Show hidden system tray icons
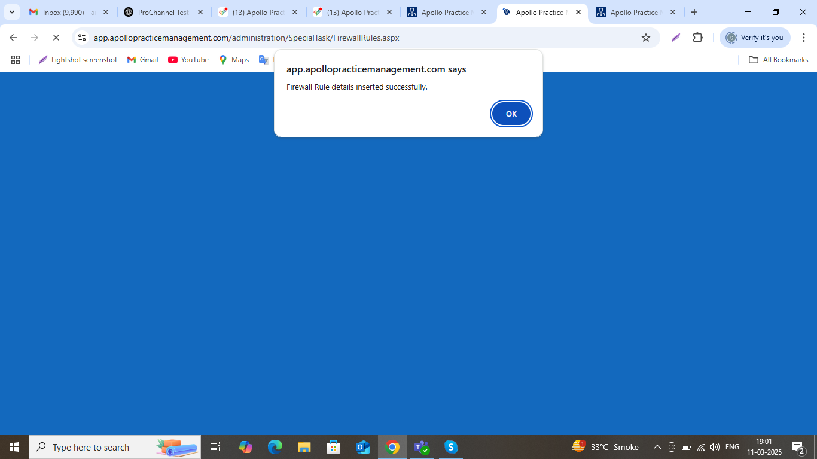Image resolution: width=817 pixels, height=459 pixels. 657,447
